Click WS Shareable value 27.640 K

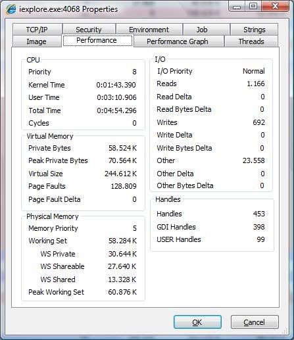point(122,266)
